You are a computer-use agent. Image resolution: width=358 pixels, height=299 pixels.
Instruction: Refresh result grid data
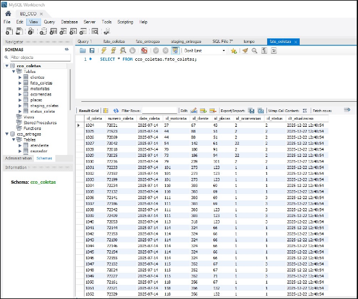(116, 111)
